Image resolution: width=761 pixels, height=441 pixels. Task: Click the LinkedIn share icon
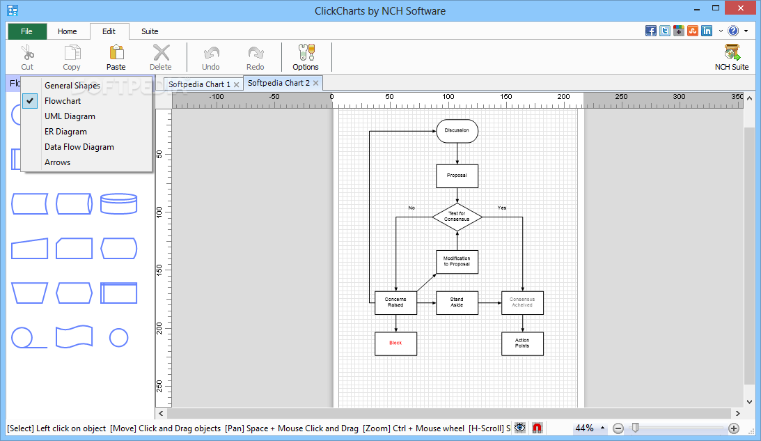[x=707, y=31]
